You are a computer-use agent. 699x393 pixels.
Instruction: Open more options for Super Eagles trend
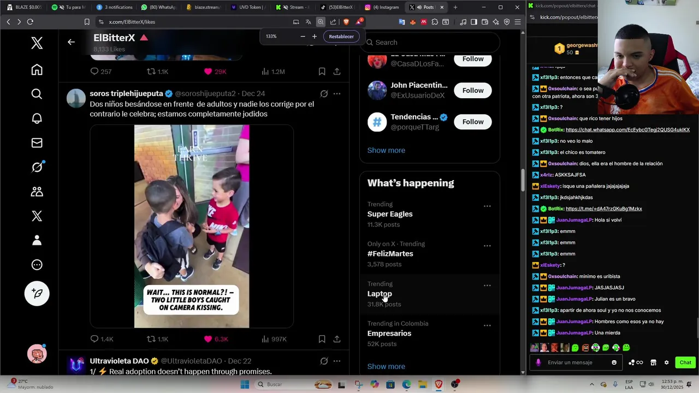pos(487,206)
